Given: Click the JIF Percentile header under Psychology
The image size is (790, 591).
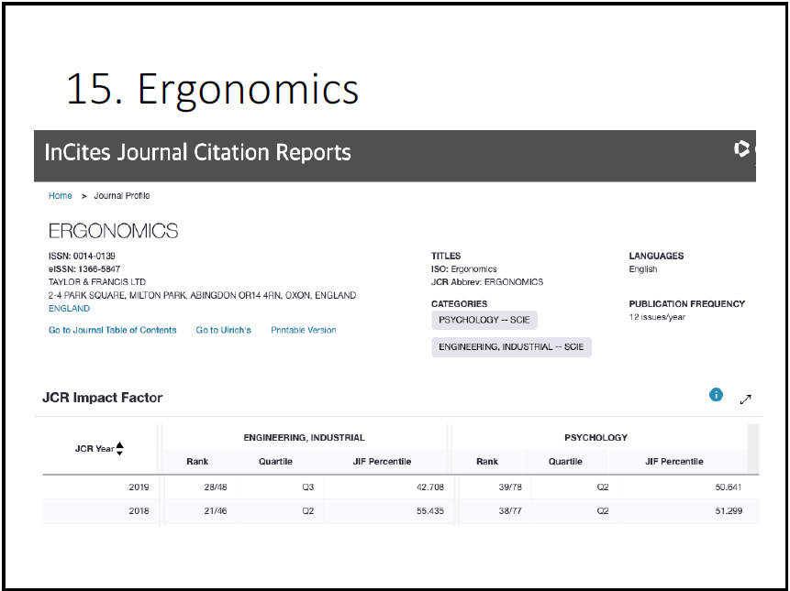Looking at the screenshot, I should click(673, 462).
